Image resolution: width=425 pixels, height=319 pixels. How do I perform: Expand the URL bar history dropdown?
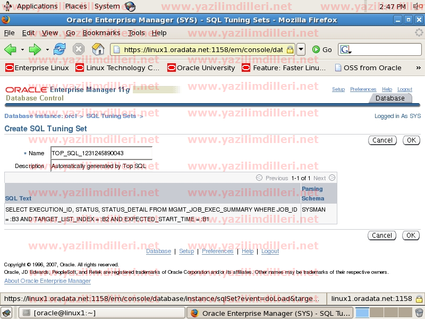click(x=301, y=49)
